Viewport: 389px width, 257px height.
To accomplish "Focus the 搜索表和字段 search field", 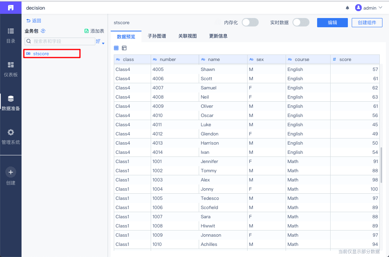I will coord(60,41).
